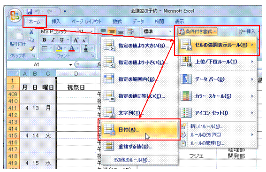Open the ページ レイアウト ribbon tab
Screen dimensions: 266x172
pyautogui.click(x=86, y=22)
